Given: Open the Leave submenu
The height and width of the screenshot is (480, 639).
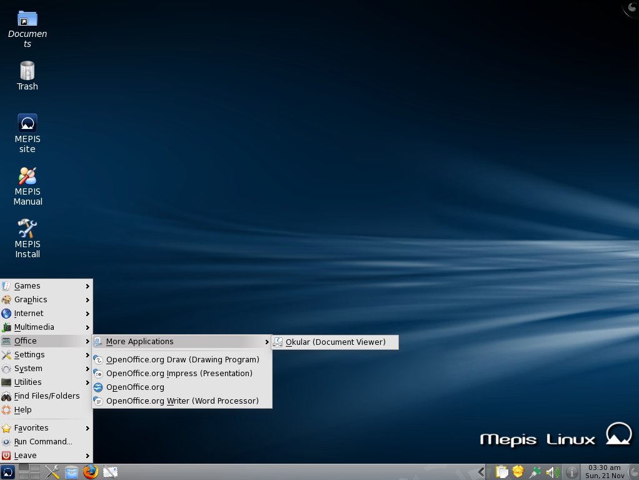Looking at the screenshot, I should 46,456.
